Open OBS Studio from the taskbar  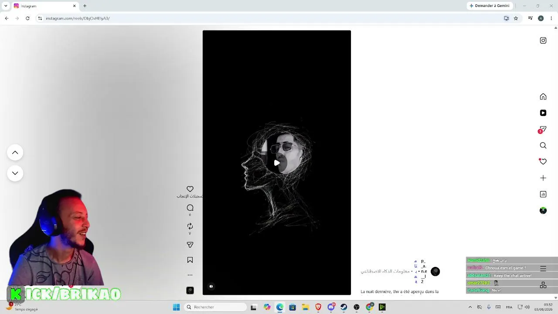[357, 307]
